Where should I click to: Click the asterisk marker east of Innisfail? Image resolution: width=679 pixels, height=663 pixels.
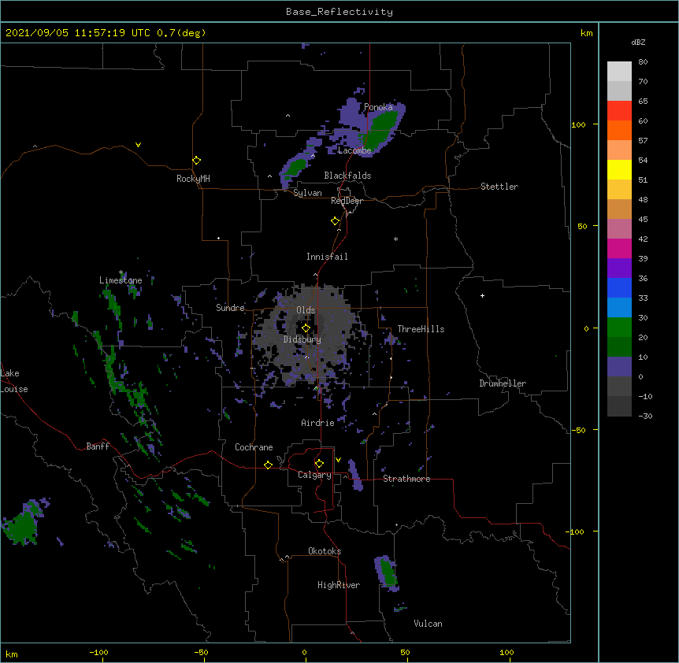(395, 239)
